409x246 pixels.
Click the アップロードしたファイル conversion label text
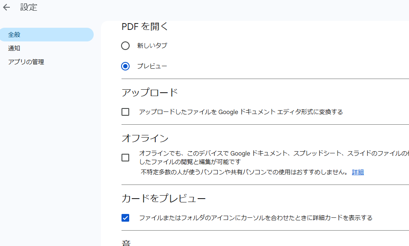(x=241, y=112)
